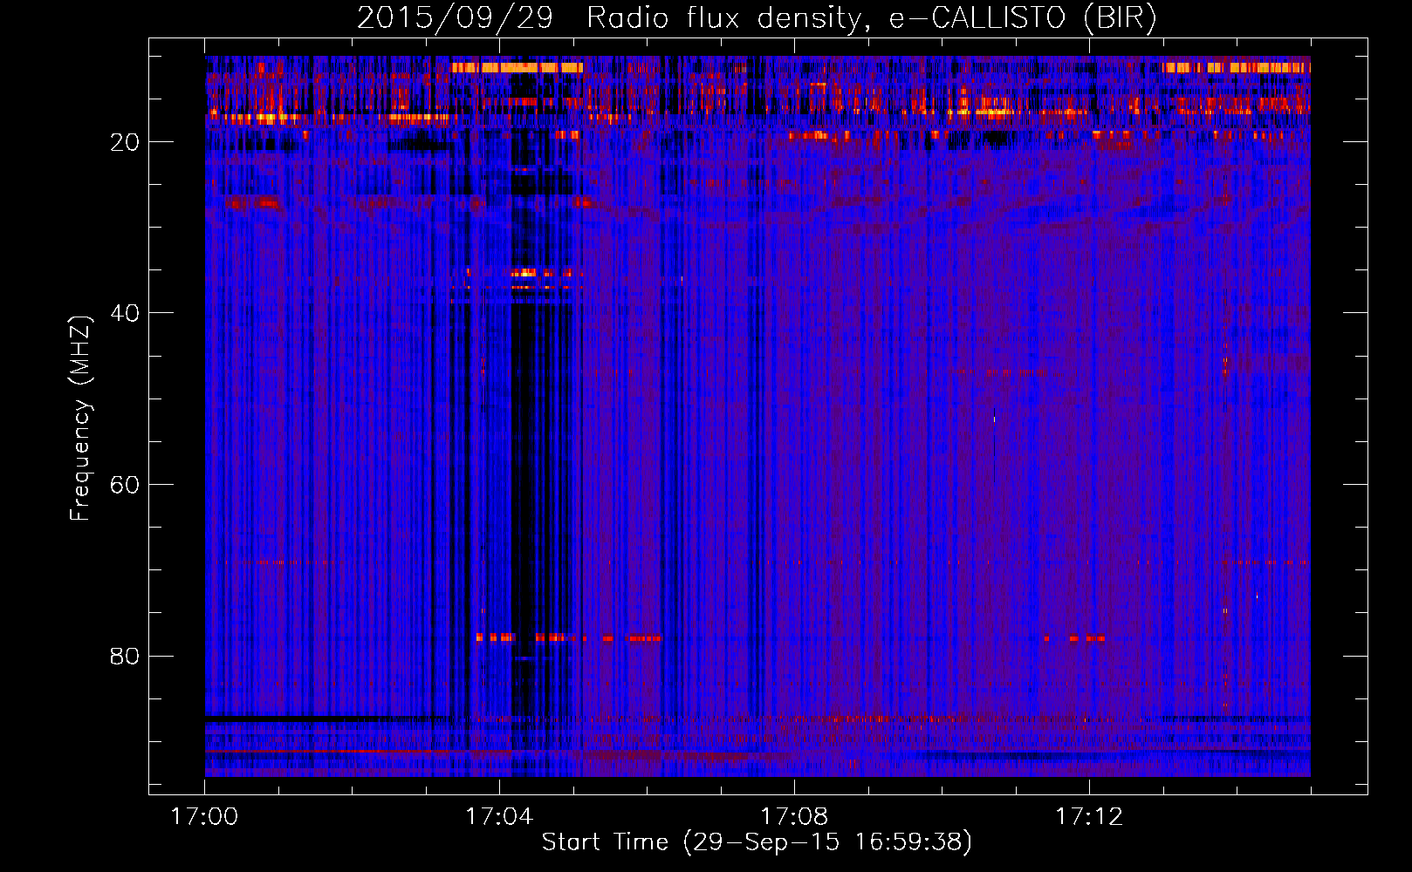
Task: Click the '40' frequency tick label
Action: tap(125, 313)
